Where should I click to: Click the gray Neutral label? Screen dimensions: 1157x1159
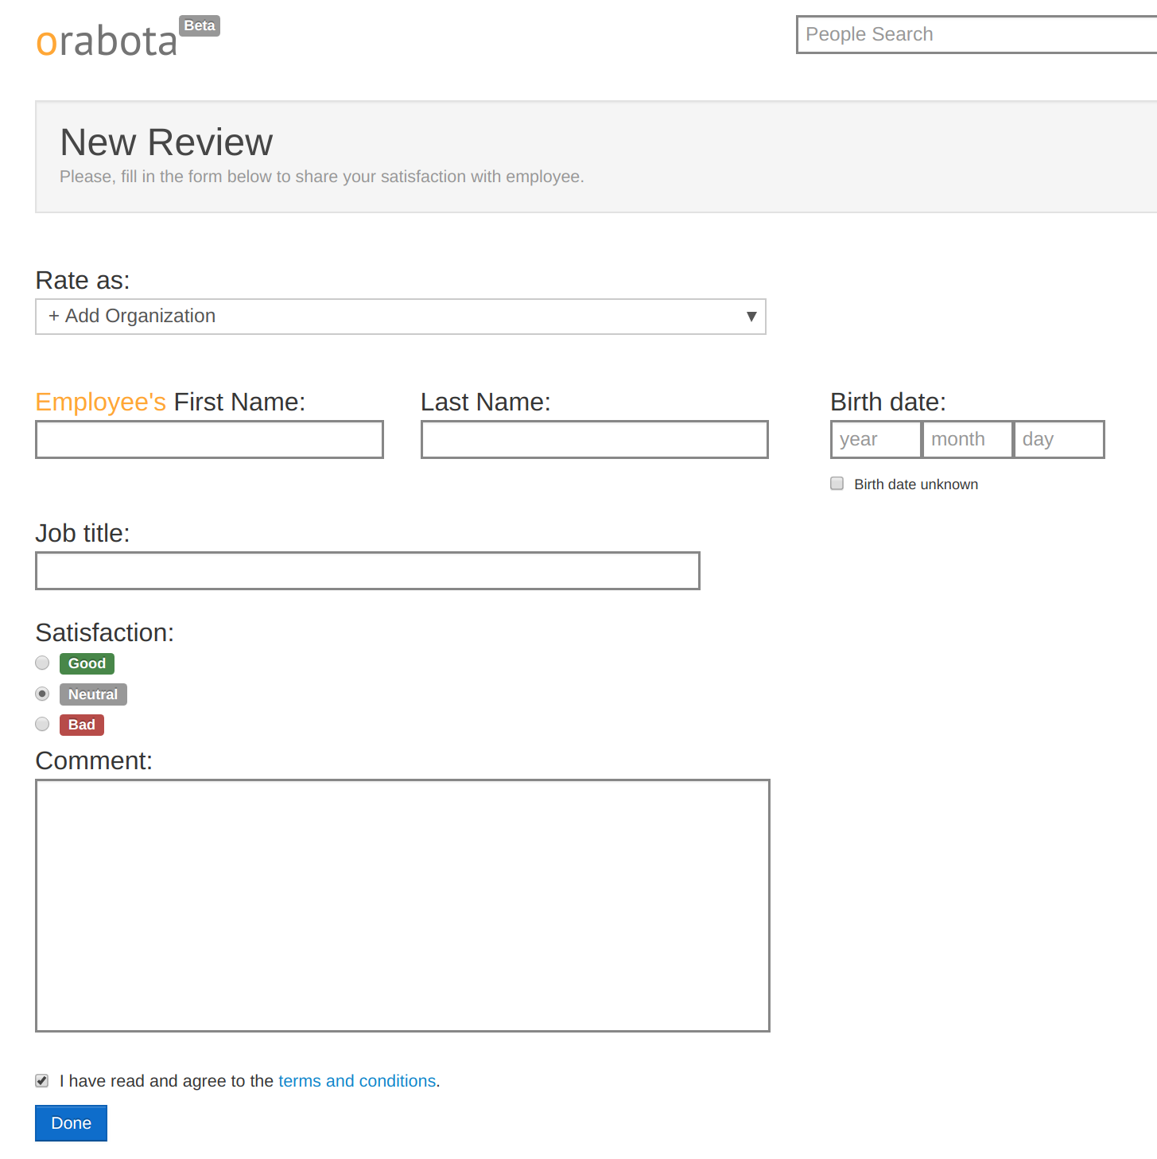click(93, 694)
